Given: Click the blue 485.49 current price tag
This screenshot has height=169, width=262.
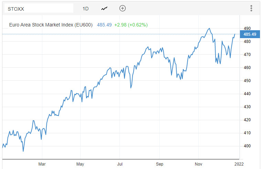Looking at the screenshot, I should pyautogui.click(x=250, y=34).
